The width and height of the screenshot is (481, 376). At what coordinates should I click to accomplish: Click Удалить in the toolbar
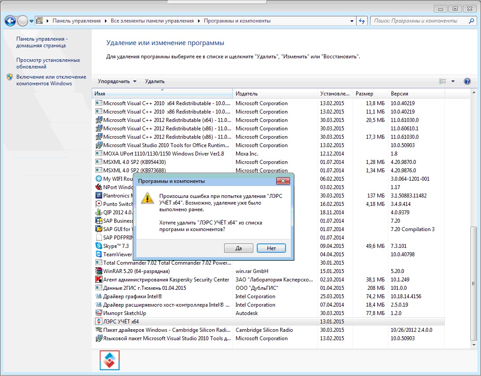click(x=154, y=81)
